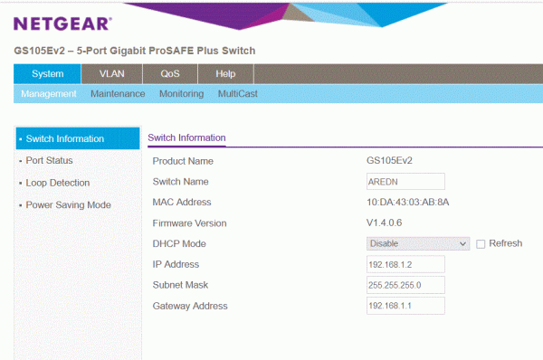
Task: Open Port Status in the sidebar
Action: [49, 161]
